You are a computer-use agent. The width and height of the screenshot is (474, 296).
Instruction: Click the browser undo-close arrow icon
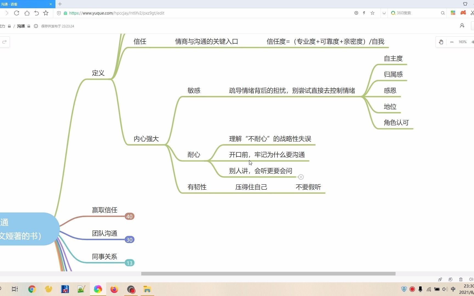click(36, 13)
